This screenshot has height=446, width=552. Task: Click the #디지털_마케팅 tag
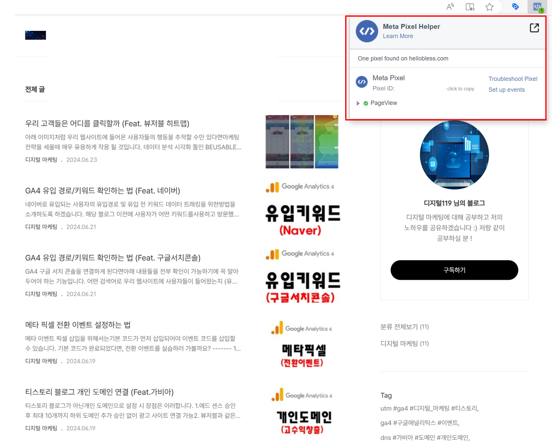[x=429, y=408]
